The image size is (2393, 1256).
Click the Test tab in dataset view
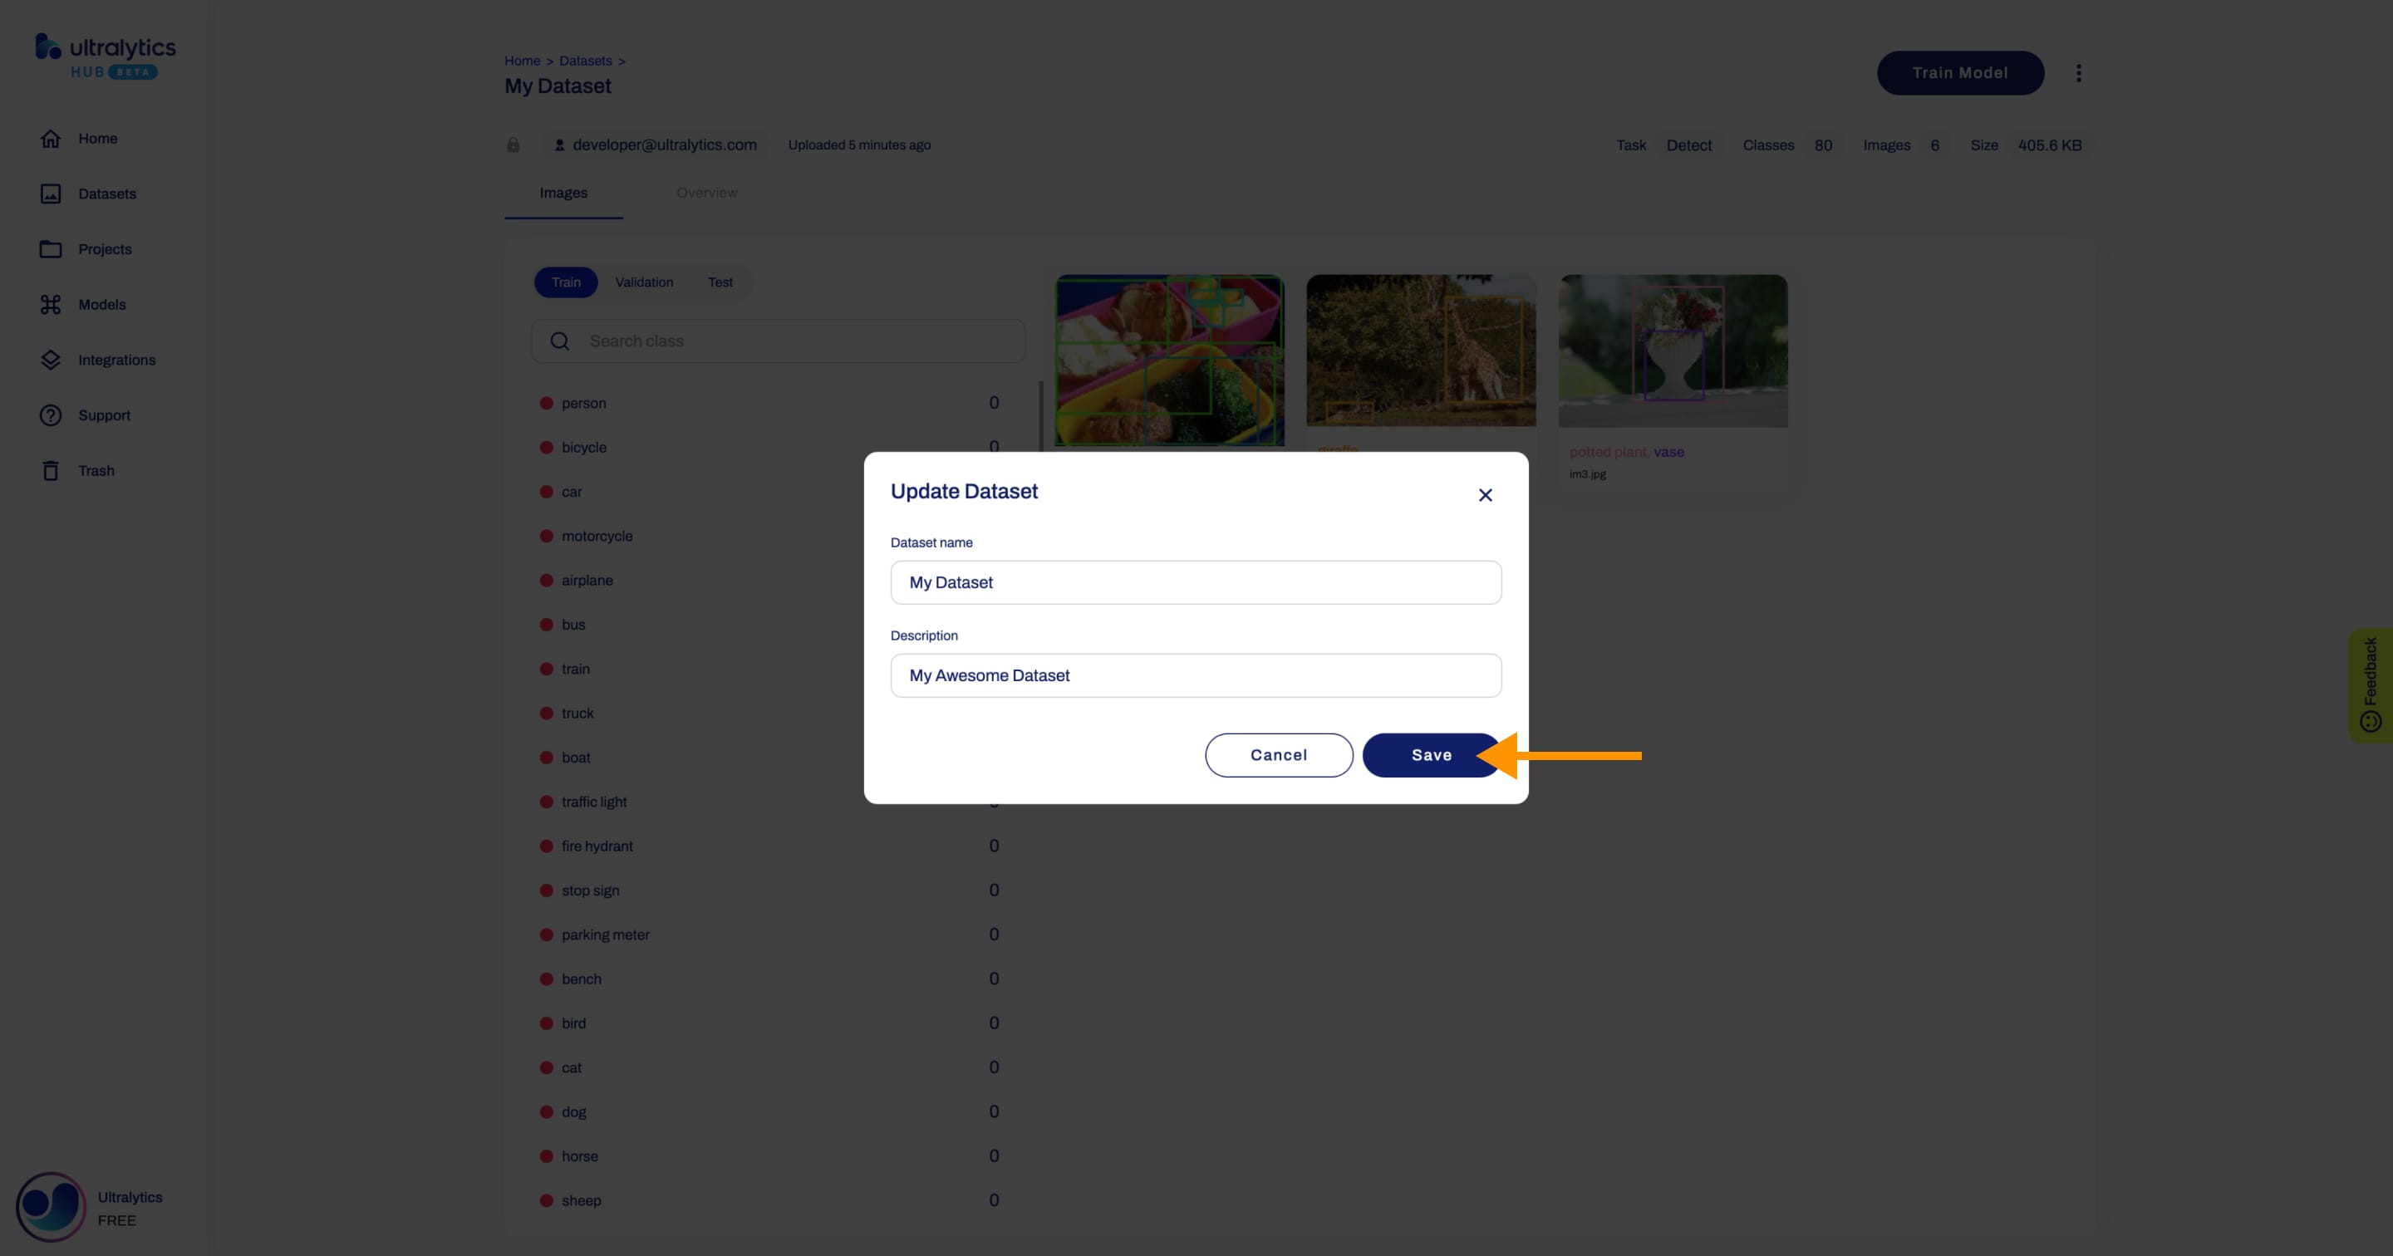click(720, 282)
